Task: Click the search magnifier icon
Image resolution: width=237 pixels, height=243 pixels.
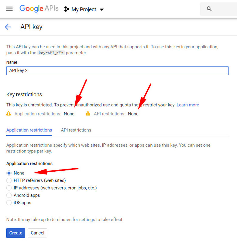Action: coord(209,9)
